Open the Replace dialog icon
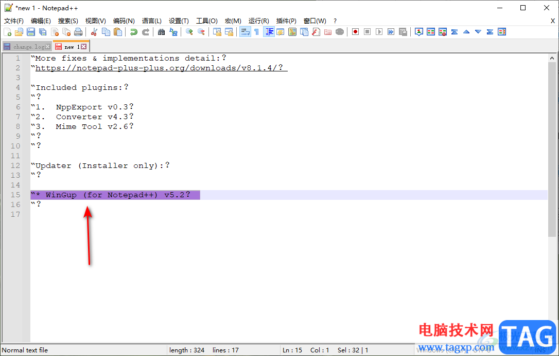This screenshot has height=356, width=559. 173,32
